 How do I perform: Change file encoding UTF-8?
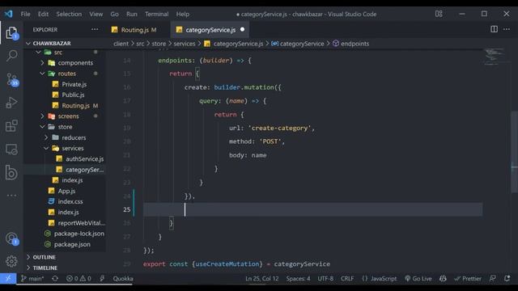click(x=325, y=278)
